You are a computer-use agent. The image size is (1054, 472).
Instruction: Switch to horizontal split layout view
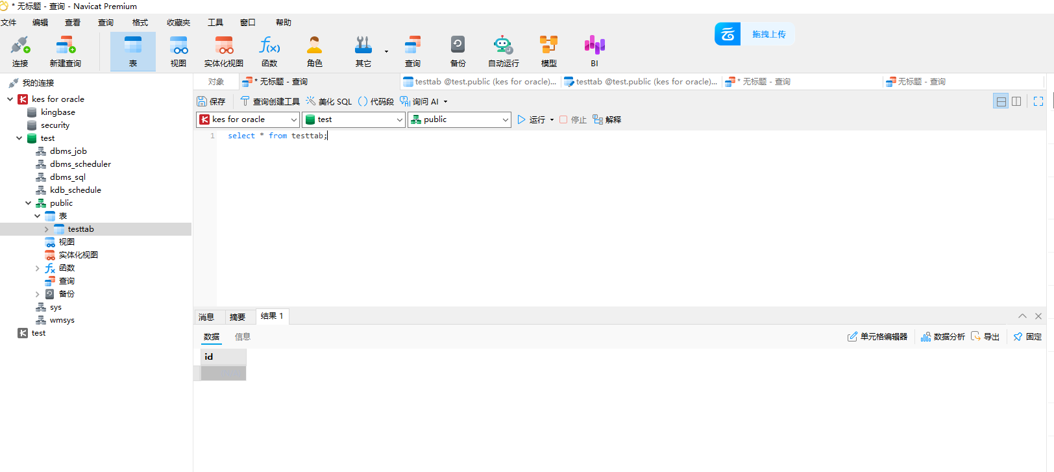pos(1001,101)
